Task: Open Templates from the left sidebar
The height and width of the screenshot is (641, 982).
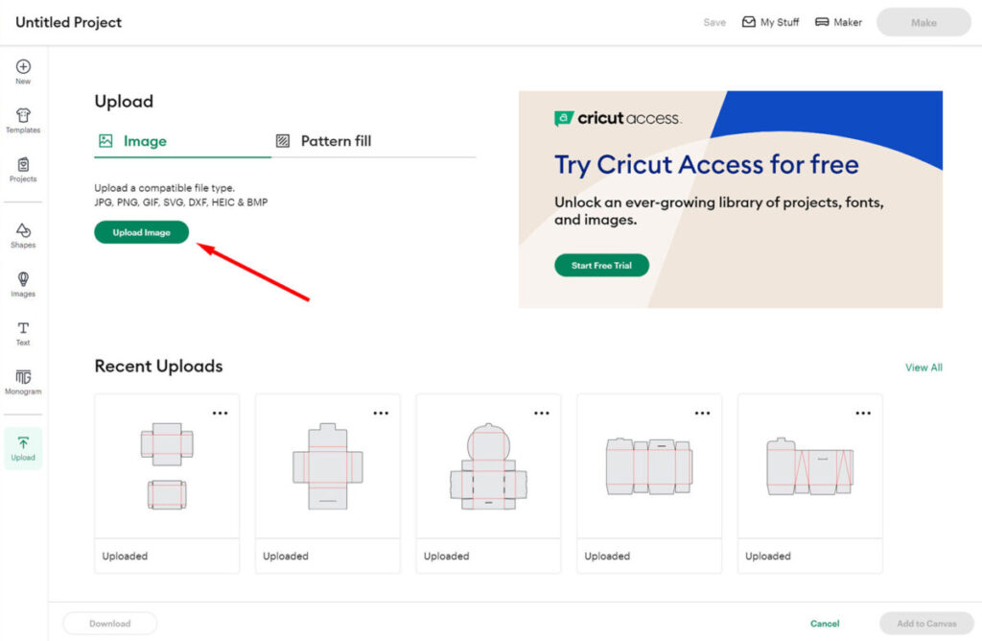Action: pyautogui.click(x=23, y=120)
